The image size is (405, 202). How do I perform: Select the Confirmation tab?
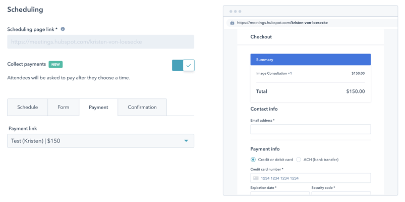point(142,107)
